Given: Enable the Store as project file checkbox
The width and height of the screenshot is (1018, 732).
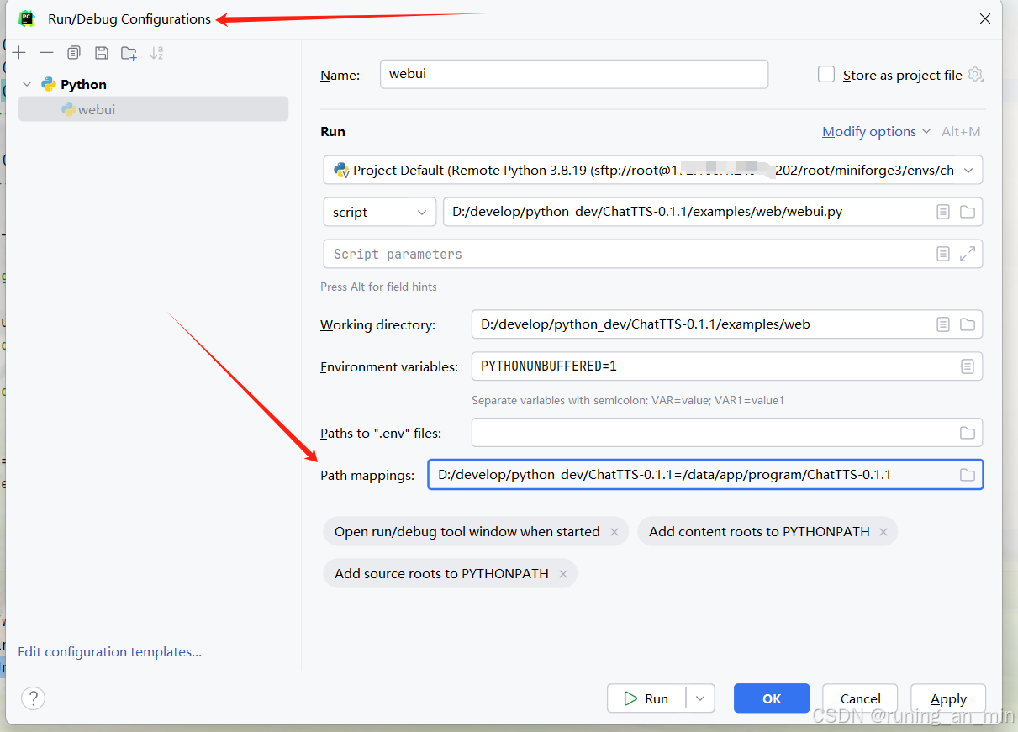Looking at the screenshot, I should 825,74.
